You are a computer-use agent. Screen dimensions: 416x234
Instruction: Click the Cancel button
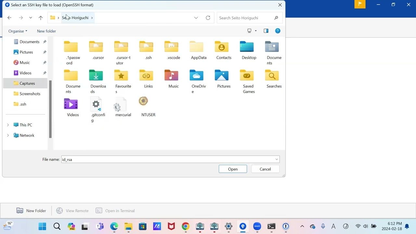coord(265,169)
